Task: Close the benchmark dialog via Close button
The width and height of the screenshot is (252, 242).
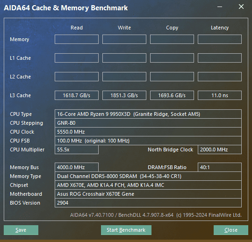Action: pyautogui.click(x=231, y=230)
